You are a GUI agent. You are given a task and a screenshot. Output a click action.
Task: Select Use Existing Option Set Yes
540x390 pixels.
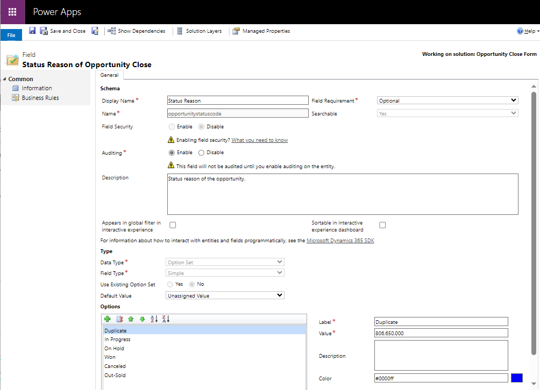tap(170, 284)
